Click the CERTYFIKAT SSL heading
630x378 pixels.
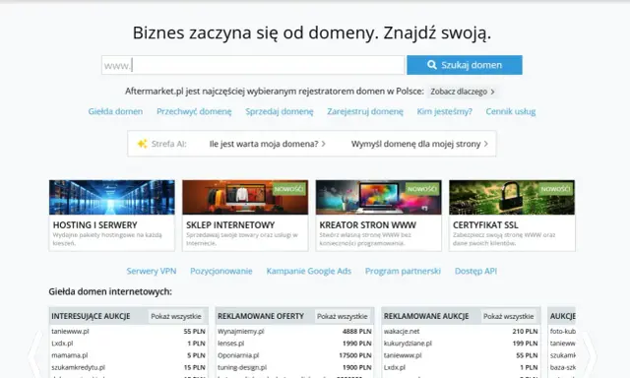(485, 225)
